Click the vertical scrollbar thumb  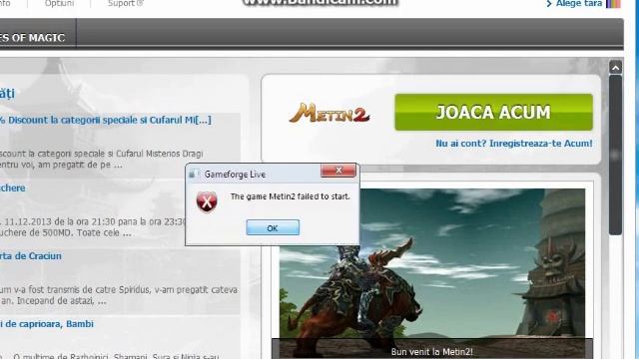click(615, 155)
